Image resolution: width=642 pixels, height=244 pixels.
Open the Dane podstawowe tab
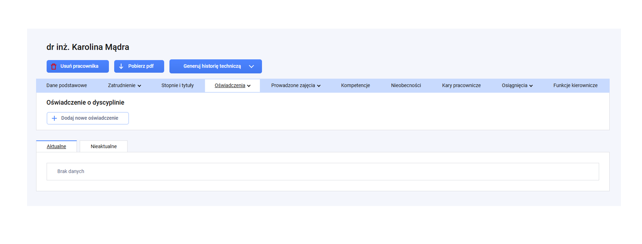(67, 85)
